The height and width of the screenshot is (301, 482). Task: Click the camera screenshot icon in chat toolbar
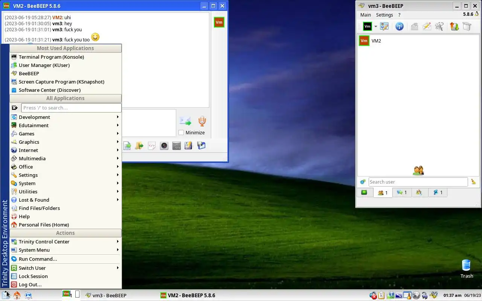(164, 146)
